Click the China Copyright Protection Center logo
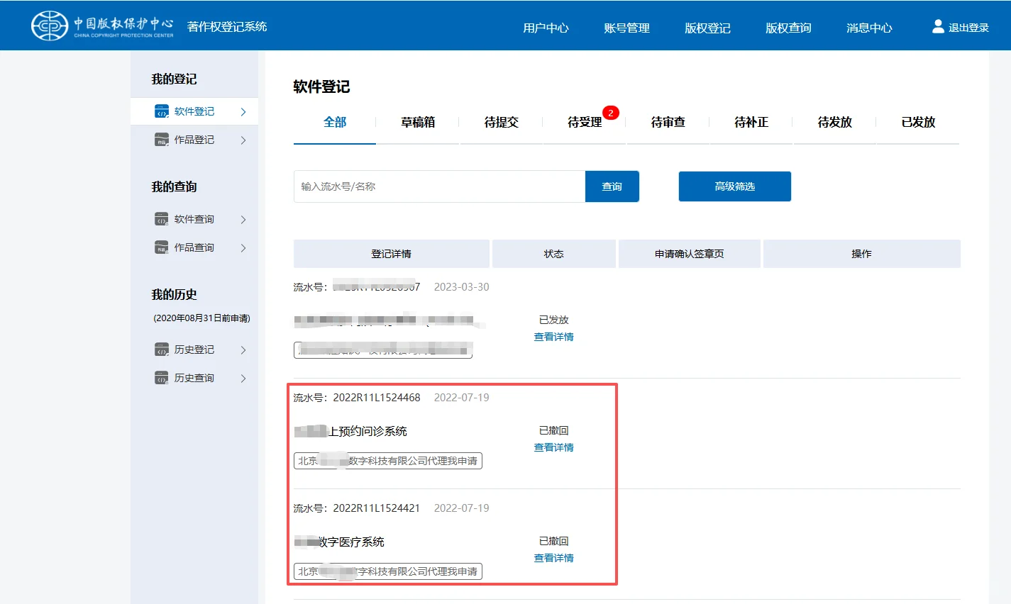This screenshot has width=1011, height=604. pos(50,25)
